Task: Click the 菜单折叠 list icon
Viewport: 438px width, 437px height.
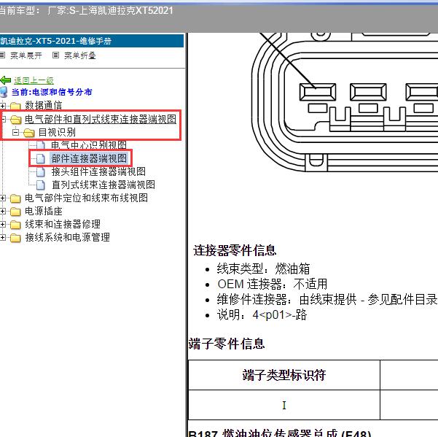Action: 55,55
